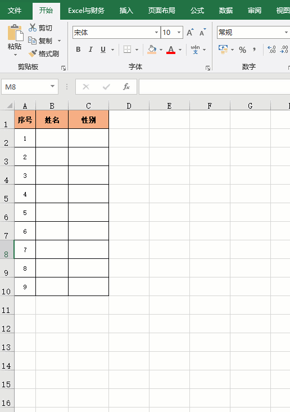This screenshot has width=290, height=412.
Task: Switch to the 插入 tab
Action: click(126, 11)
